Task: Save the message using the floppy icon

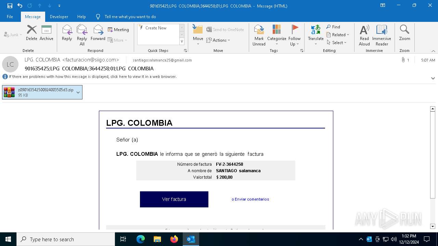Action: [10, 6]
